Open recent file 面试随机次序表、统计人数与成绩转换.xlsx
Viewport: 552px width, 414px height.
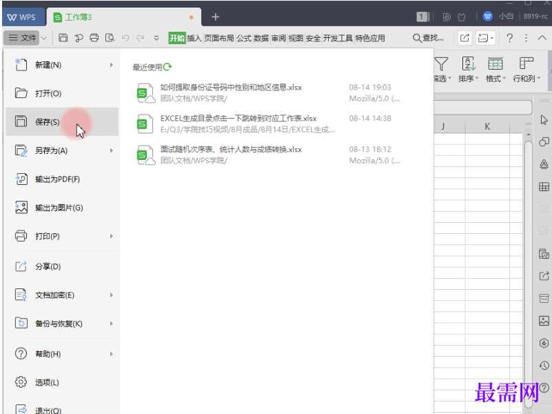(269, 155)
